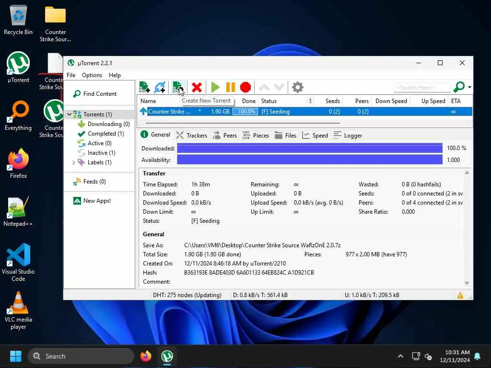The image size is (491, 368).
Task: Click the hash value text
Action: 249,273
